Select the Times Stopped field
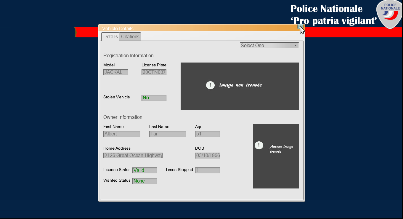The width and height of the screenshot is (403, 219). coord(207,170)
